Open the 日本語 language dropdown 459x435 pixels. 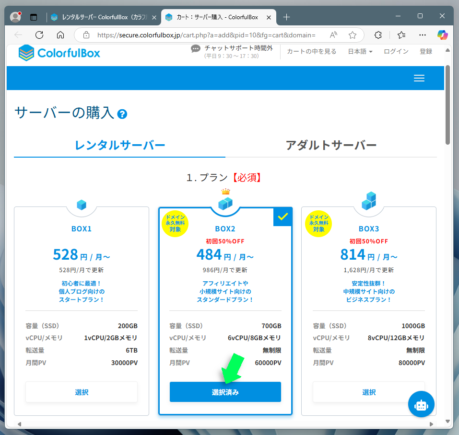[x=360, y=51]
